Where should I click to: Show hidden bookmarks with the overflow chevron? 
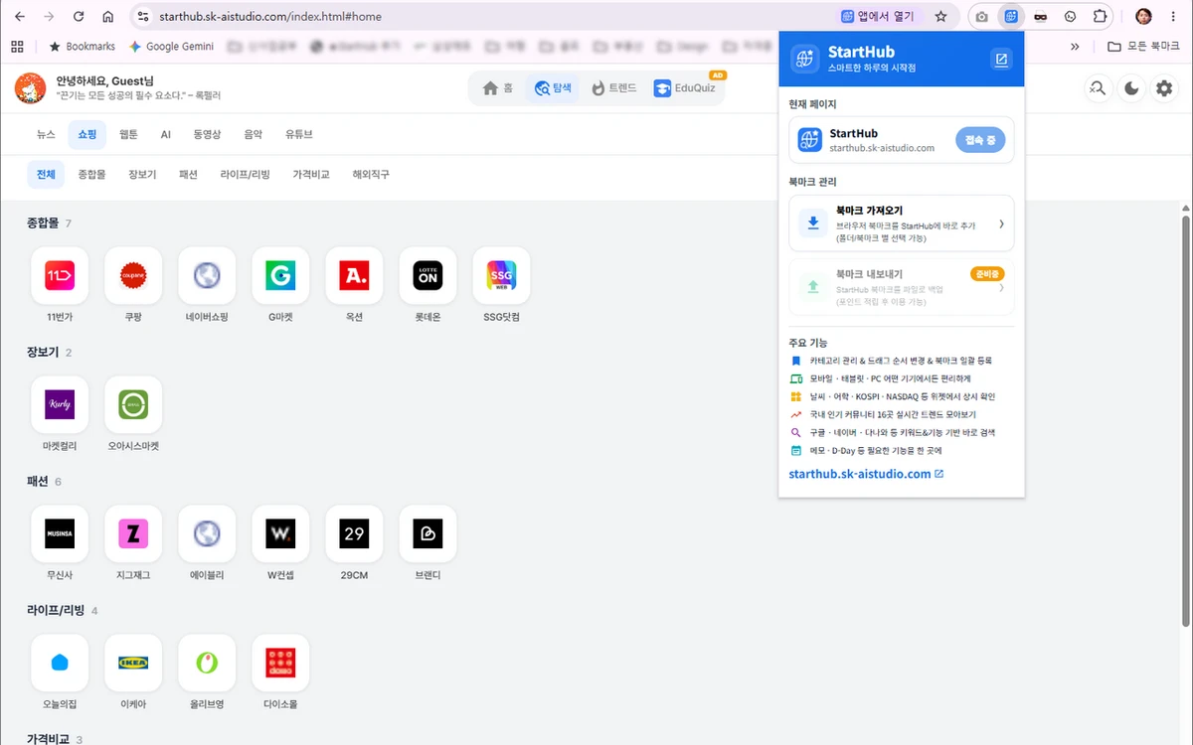1075,46
